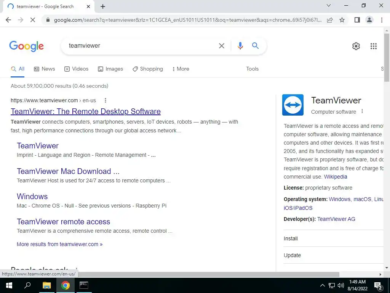The height and width of the screenshot is (293, 390).
Task: Switch to the Shopping tab
Action: point(148,69)
